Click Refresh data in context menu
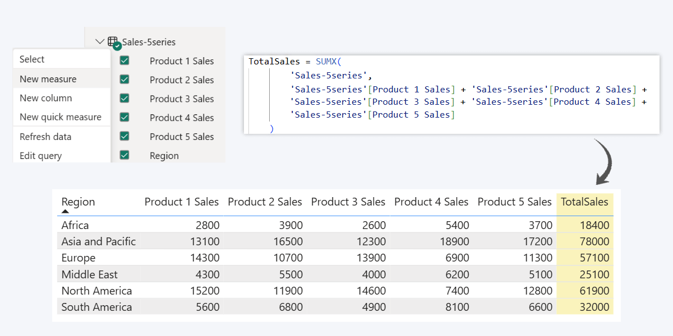The height and width of the screenshot is (336, 673). [x=45, y=137]
